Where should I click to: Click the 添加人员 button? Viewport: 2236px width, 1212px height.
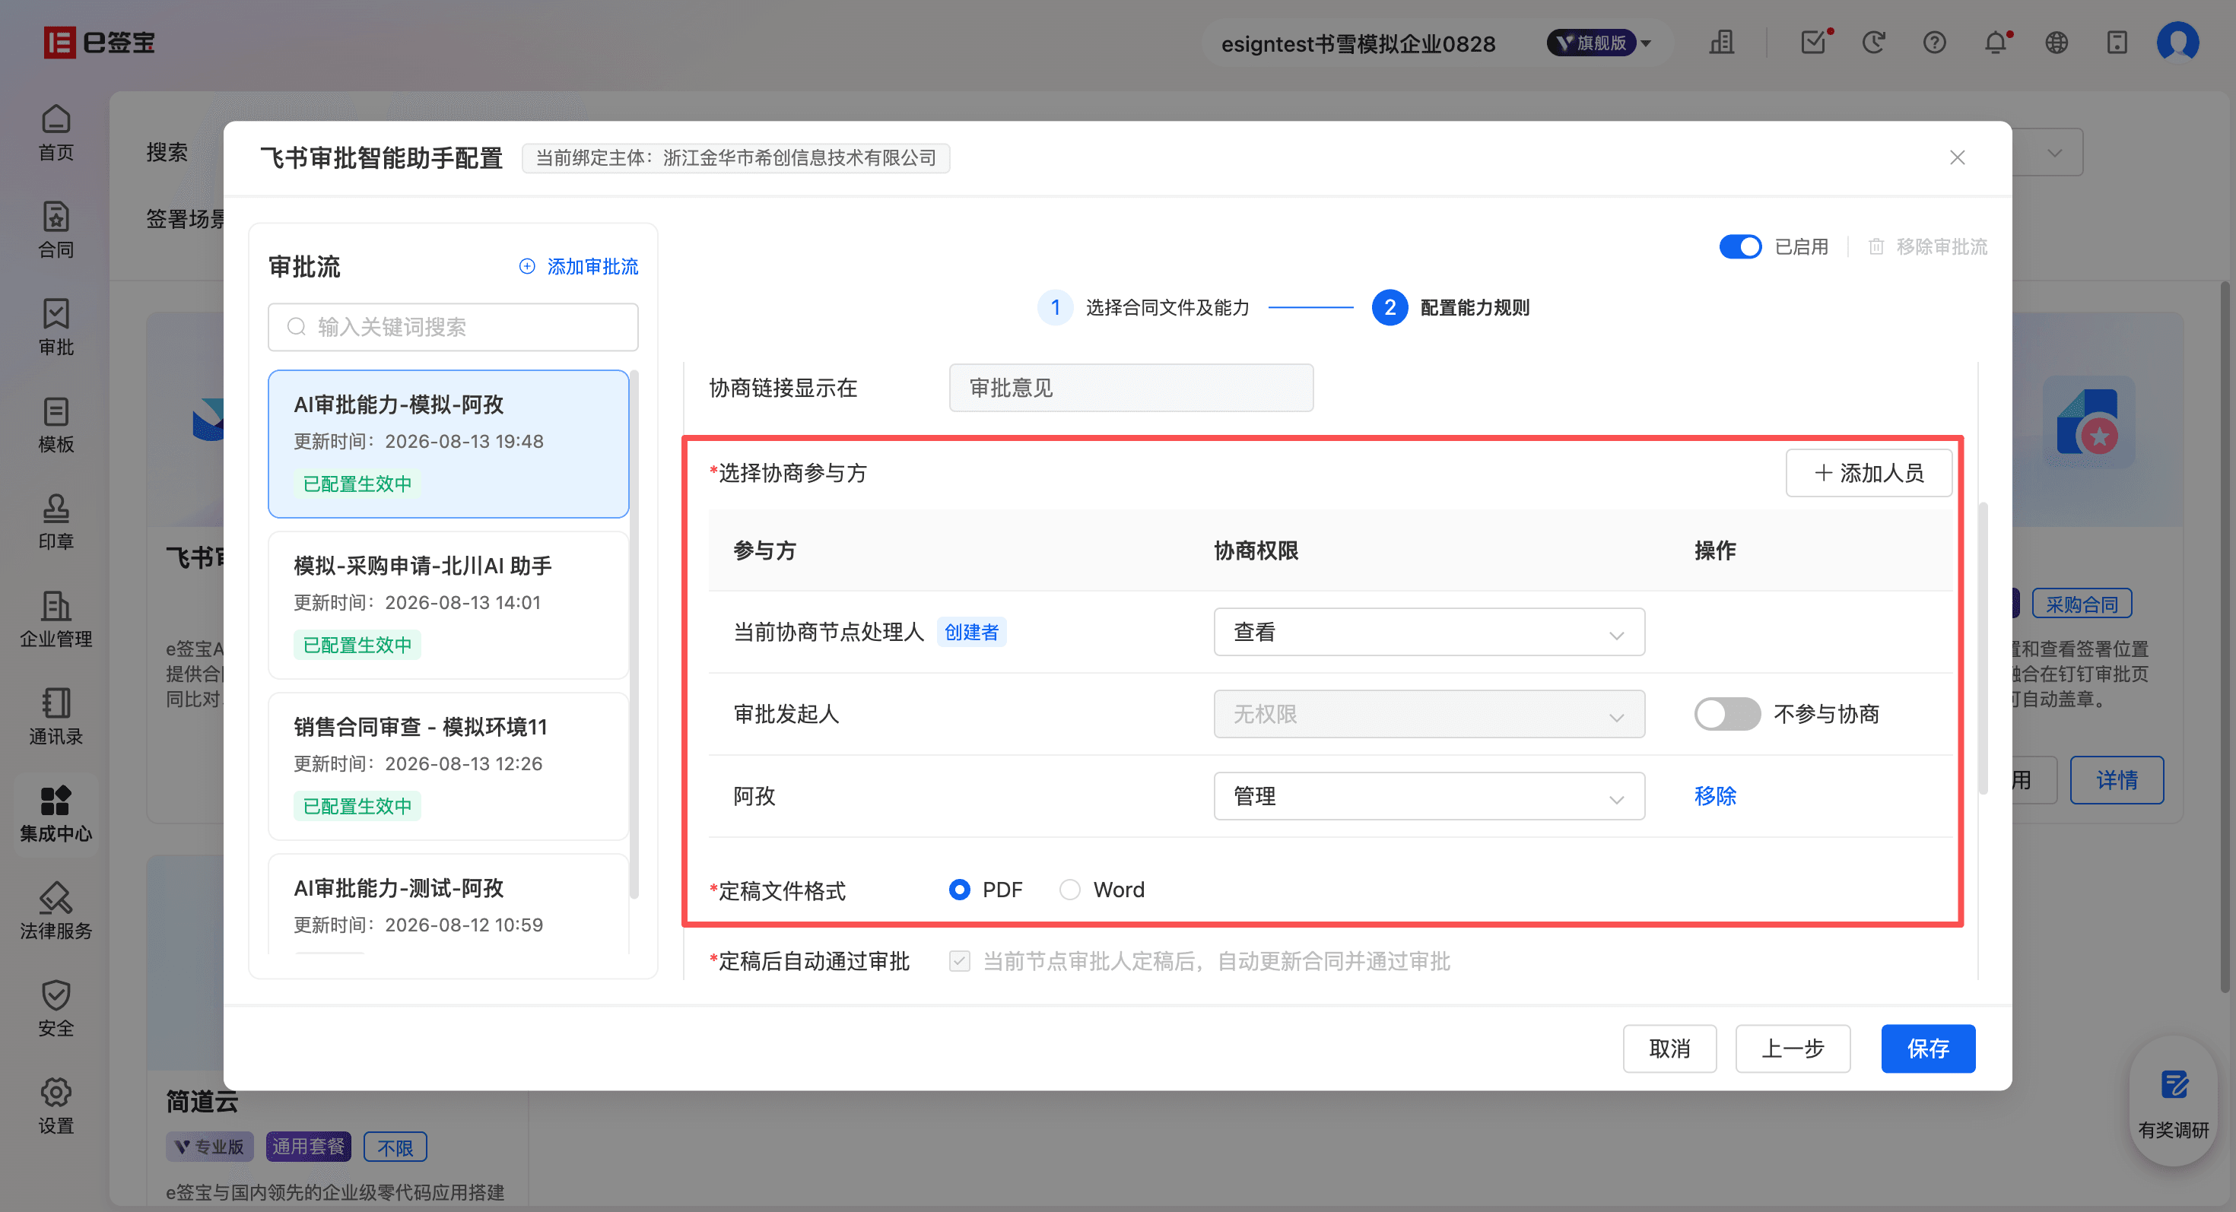click(1868, 473)
